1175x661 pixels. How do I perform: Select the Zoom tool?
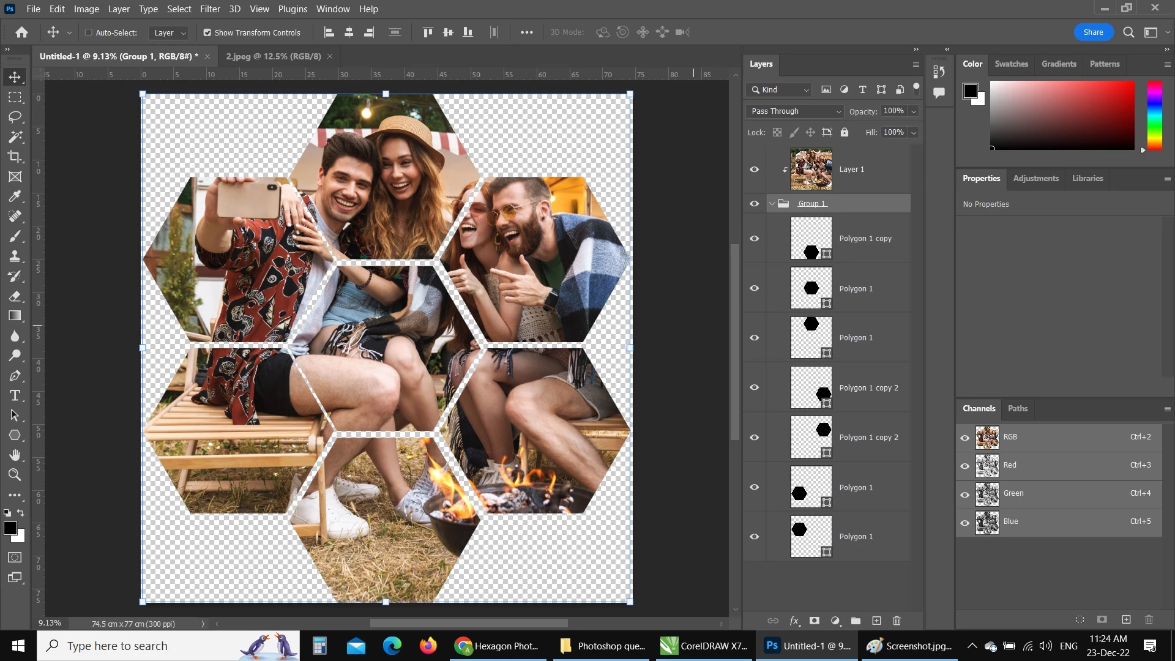pos(15,475)
